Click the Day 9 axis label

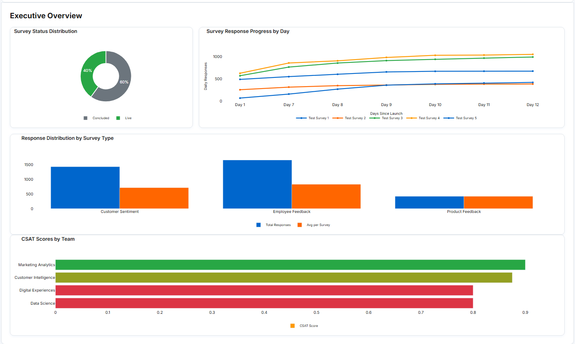click(387, 105)
